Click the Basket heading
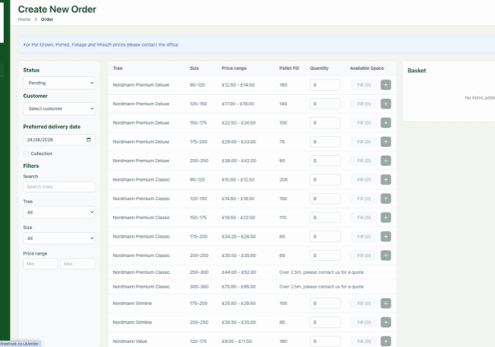The image size is (495, 347). tap(416, 71)
